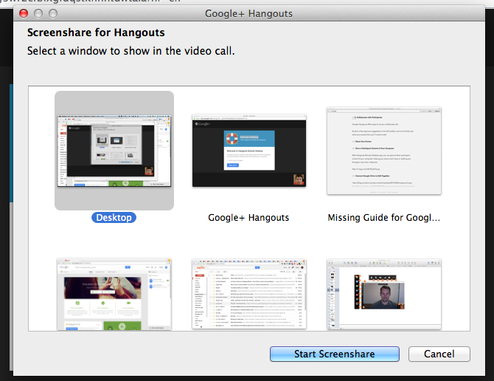Cancel the screenshare dialog
The width and height of the screenshot is (494, 381).
[x=439, y=354]
